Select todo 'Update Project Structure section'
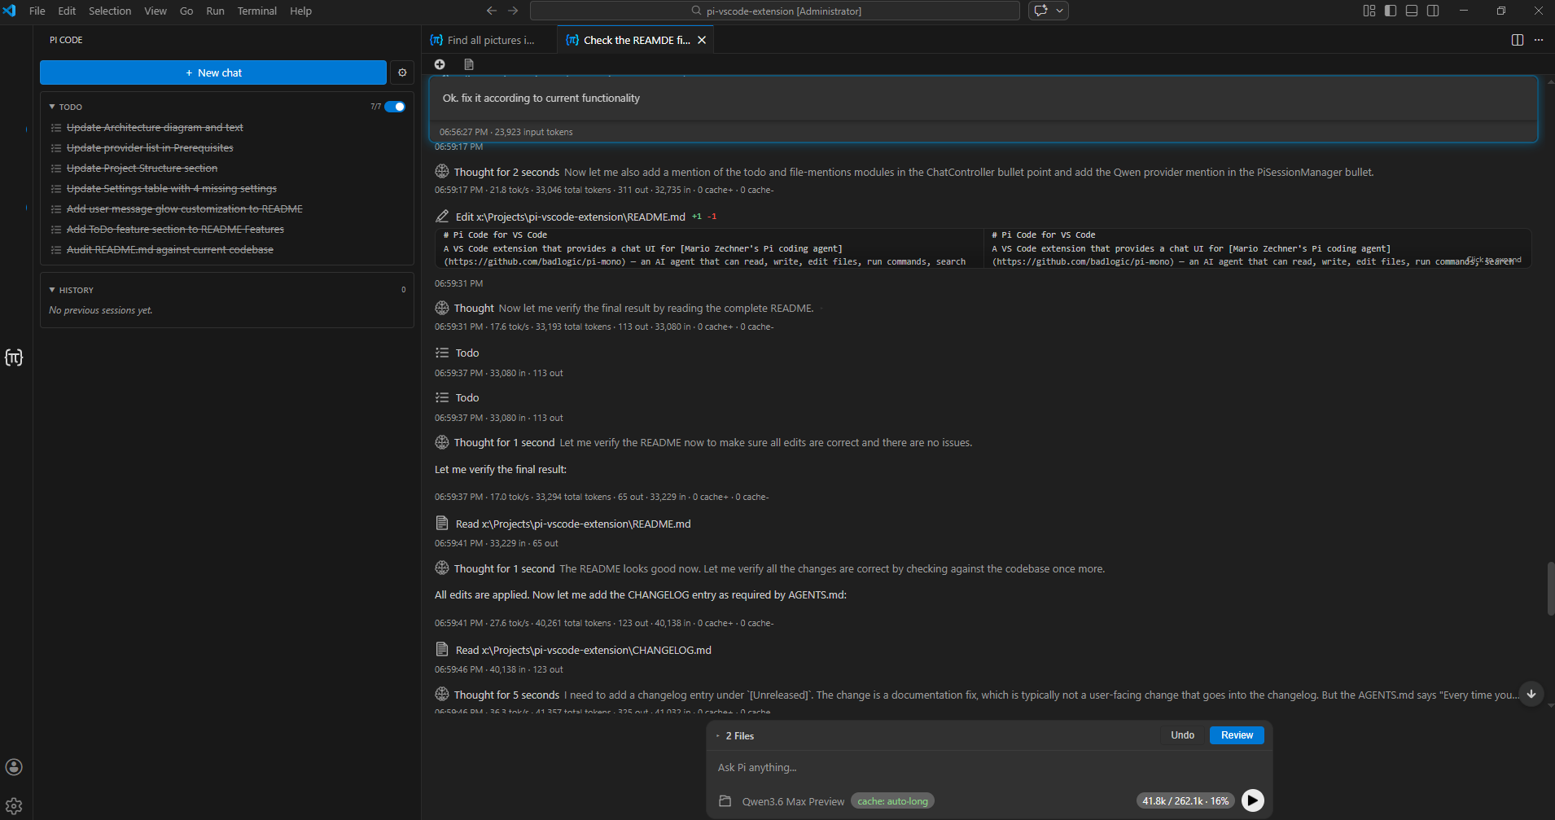Viewport: 1555px width, 820px height. [142, 169]
